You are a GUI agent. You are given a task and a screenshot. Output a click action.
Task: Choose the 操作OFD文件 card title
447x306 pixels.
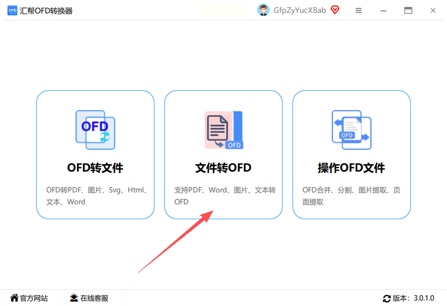tap(351, 168)
